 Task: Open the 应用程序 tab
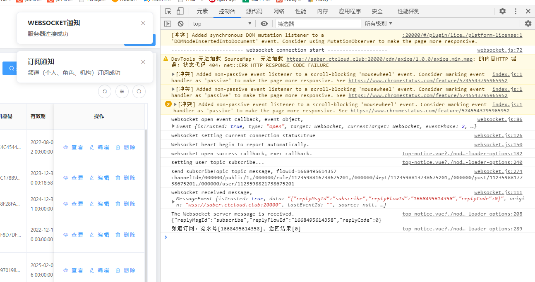350,12
